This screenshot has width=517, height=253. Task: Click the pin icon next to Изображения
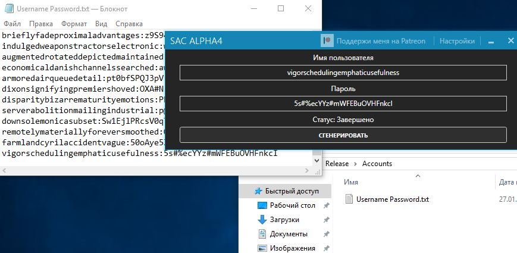coord(327,248)
